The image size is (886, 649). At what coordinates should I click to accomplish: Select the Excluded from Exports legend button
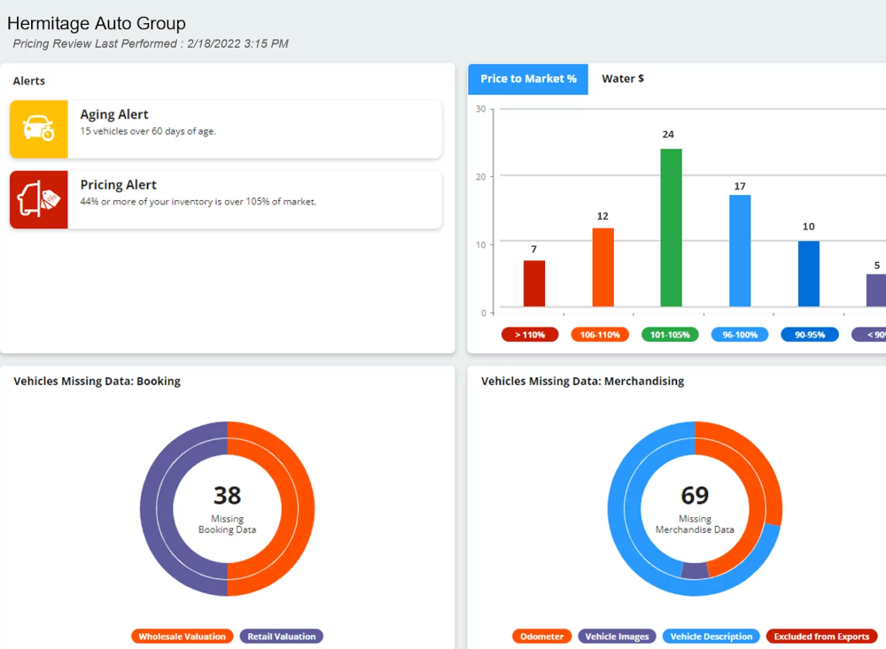point(821,636)
